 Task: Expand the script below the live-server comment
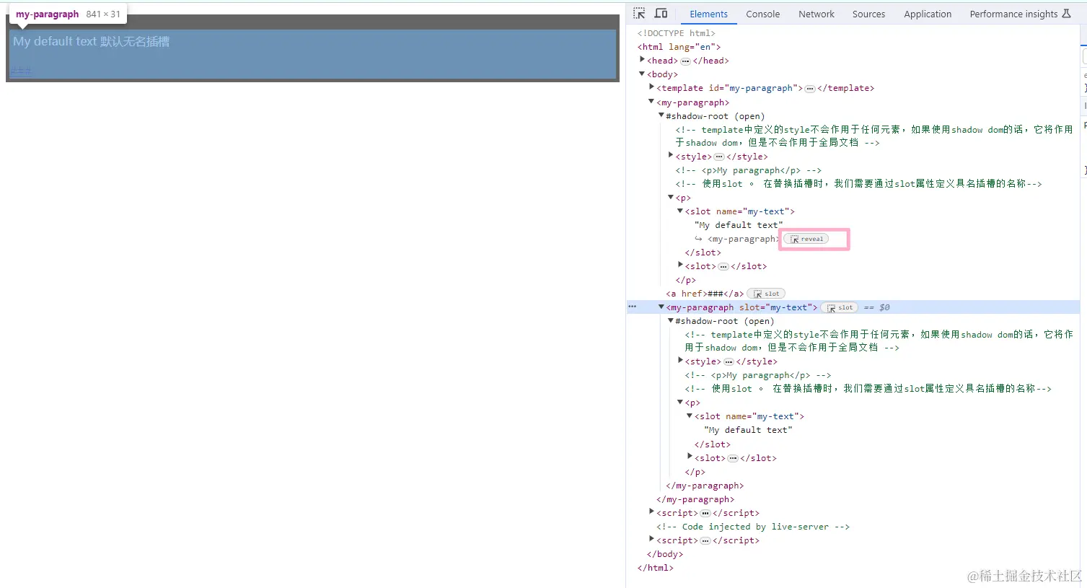(651, 540)
